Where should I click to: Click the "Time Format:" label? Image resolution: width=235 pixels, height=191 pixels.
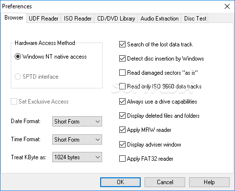pyautogui.click(x=25, y=139)
